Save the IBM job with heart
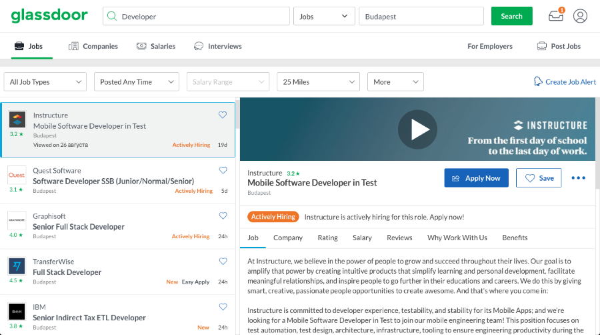600x335 pixels. pyautogui.click(x=223, y=307)
